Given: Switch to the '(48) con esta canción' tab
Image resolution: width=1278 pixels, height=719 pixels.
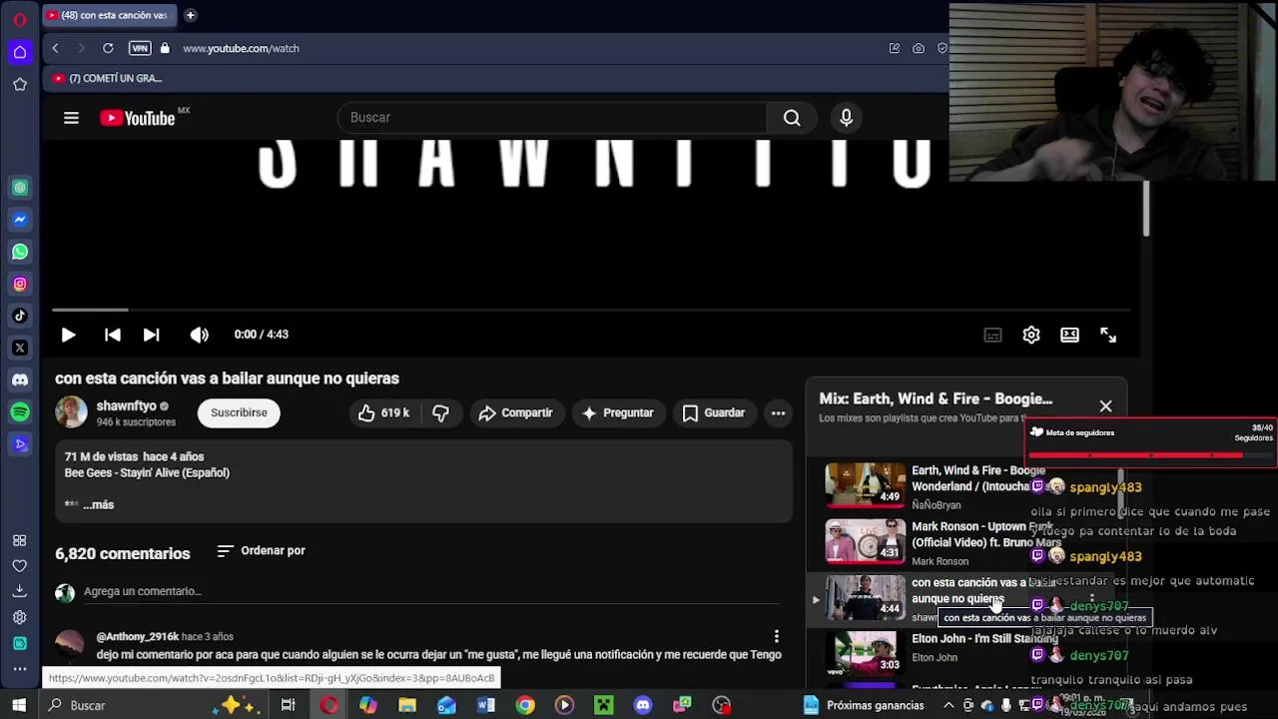Looking at the screenshot, I should (x=108, y=15).
